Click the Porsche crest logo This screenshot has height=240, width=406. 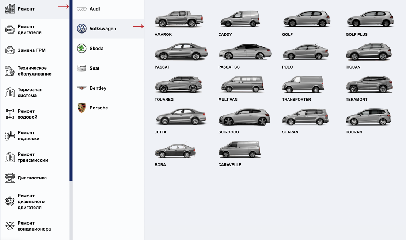(81, 108)
